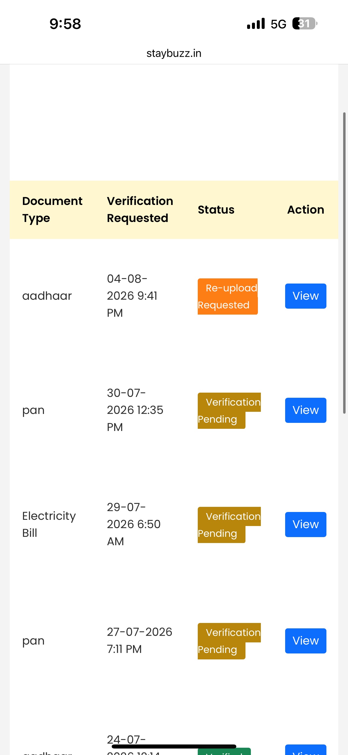Click Verification Pending badge for 27-07-2026 pan

coord(229,641)
